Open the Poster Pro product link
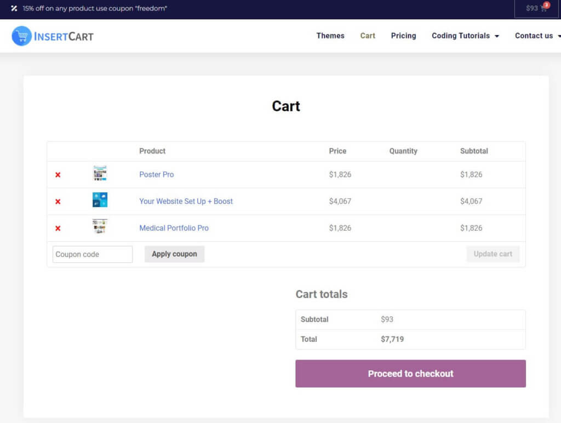This screenshot has height=423, width=561. (156, 174)
